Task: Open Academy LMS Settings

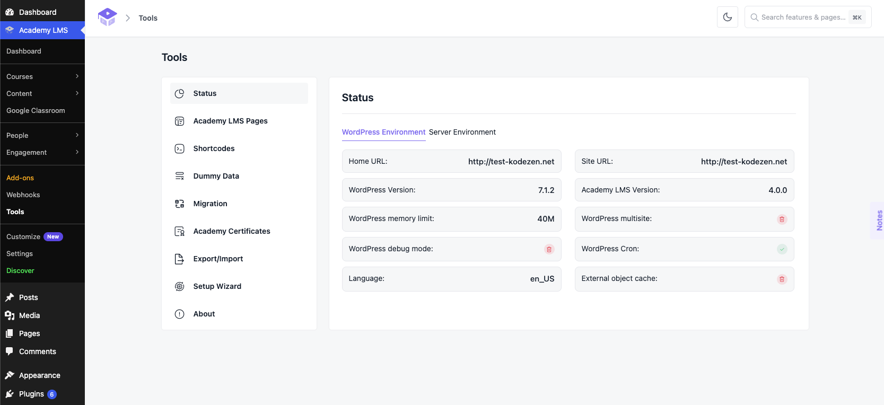Action: click(x=20, y=253)
